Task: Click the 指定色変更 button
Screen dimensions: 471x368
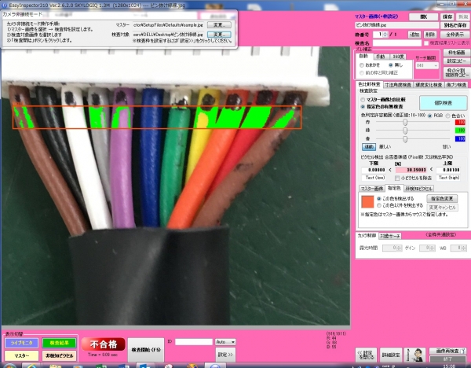Action: pyautogui.click(x=444, y=198)
